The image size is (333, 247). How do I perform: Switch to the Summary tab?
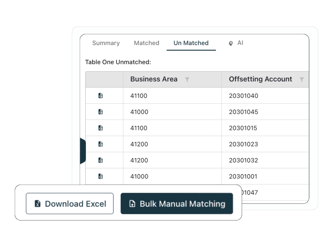(x=106, y=43)
